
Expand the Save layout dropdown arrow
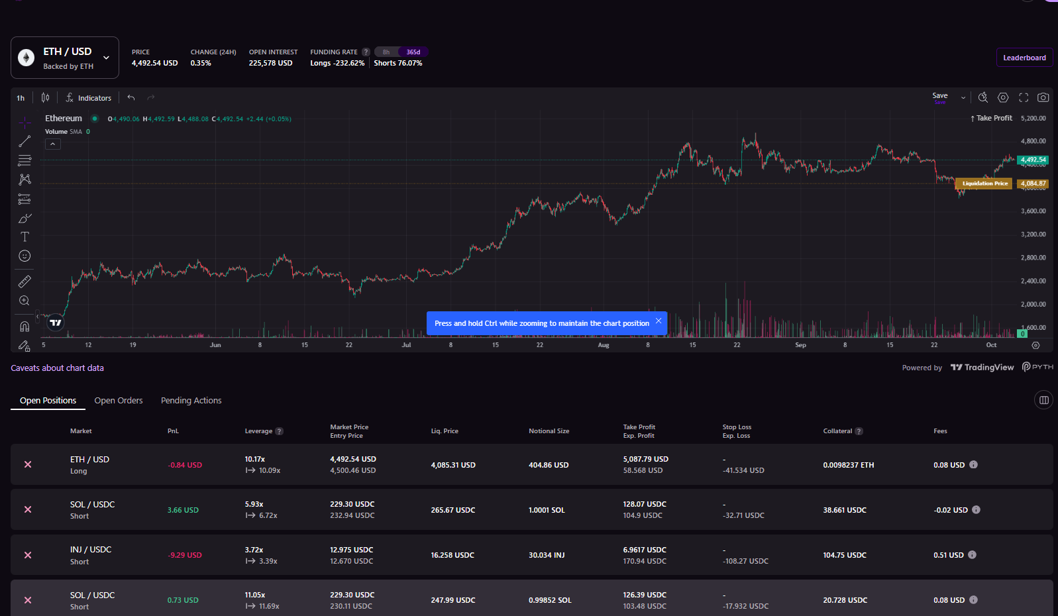tap(963, 97)
